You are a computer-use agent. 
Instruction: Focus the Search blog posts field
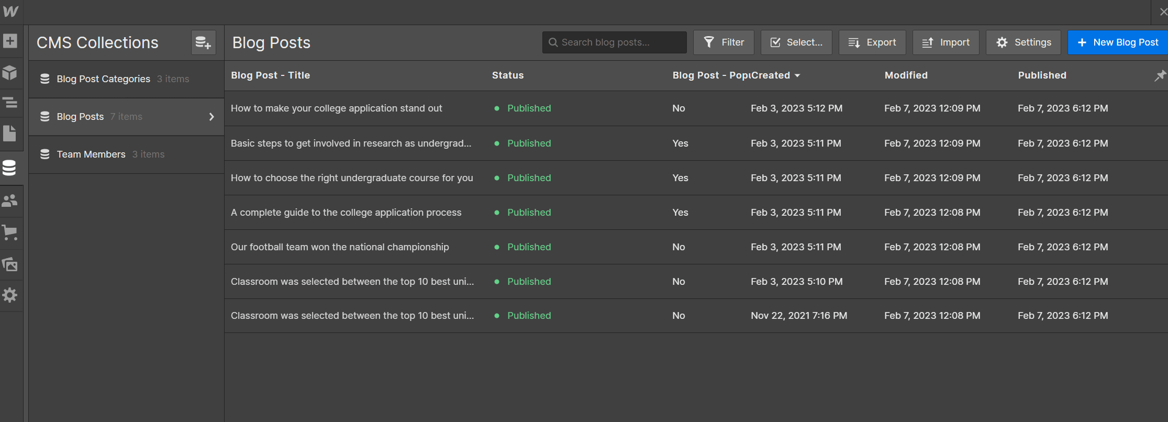click(x=614, y=42)
